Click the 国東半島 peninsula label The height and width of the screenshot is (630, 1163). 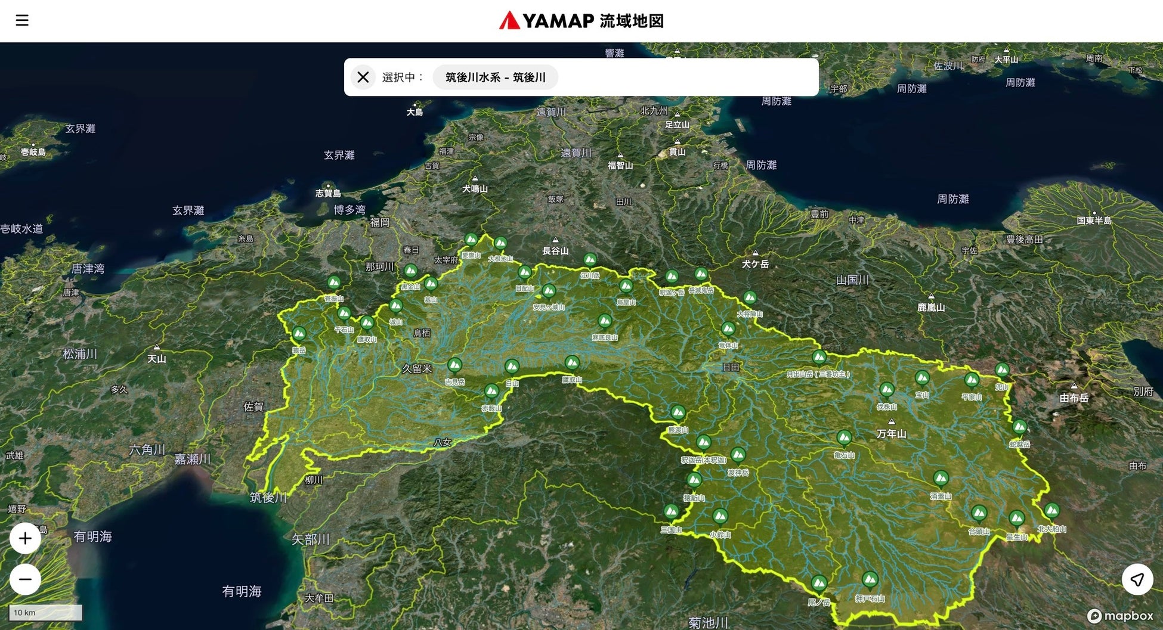tap(1094, 221)
